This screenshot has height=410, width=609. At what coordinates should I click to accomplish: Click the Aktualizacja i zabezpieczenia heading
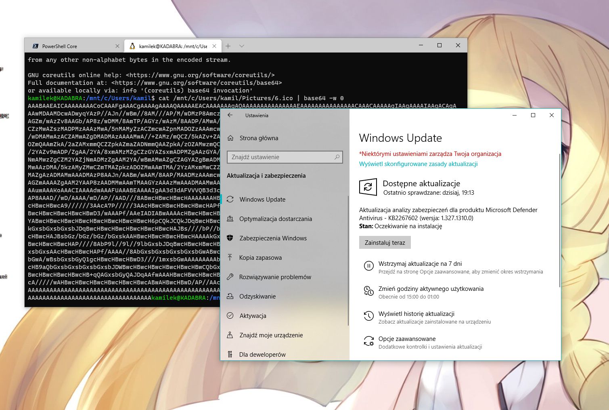(x=266, y=176)
